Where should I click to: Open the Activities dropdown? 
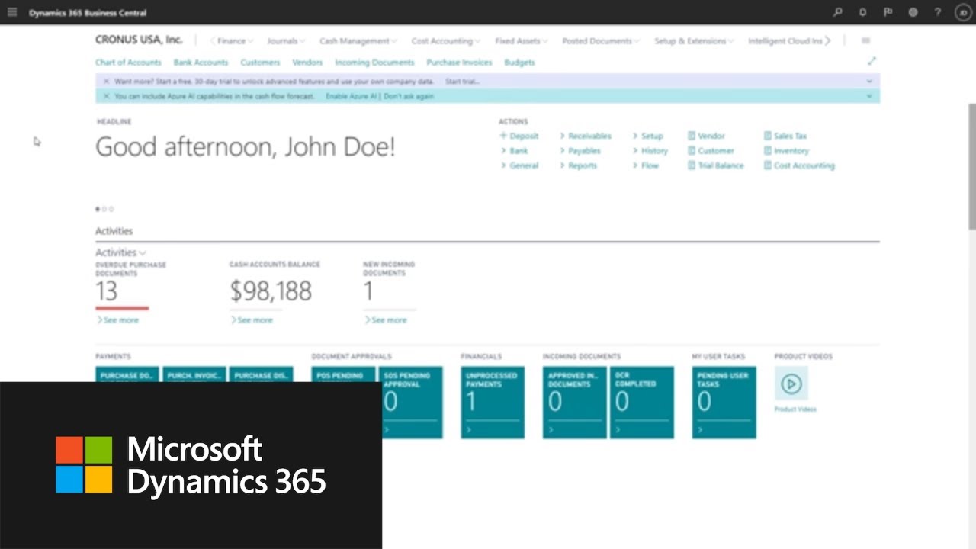120,252
